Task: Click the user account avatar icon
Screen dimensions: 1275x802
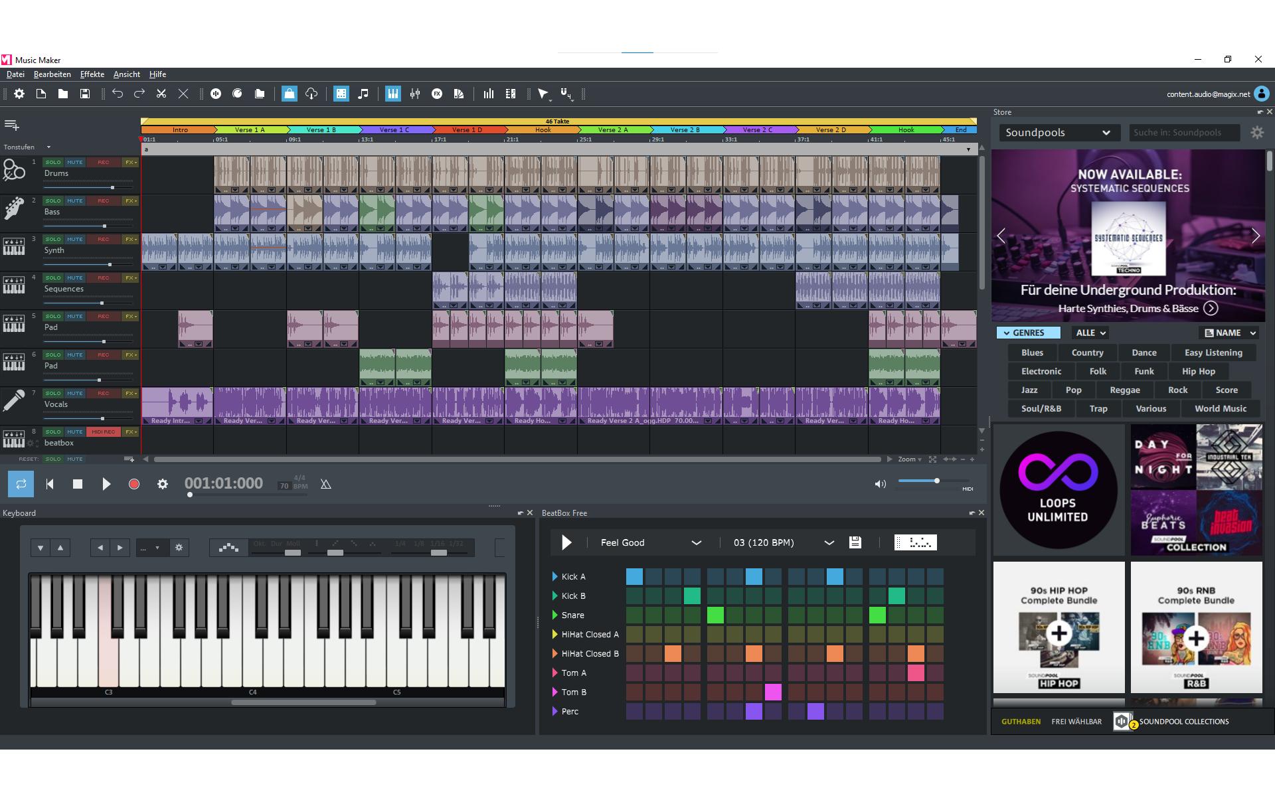Action: tap(1262, 94)
